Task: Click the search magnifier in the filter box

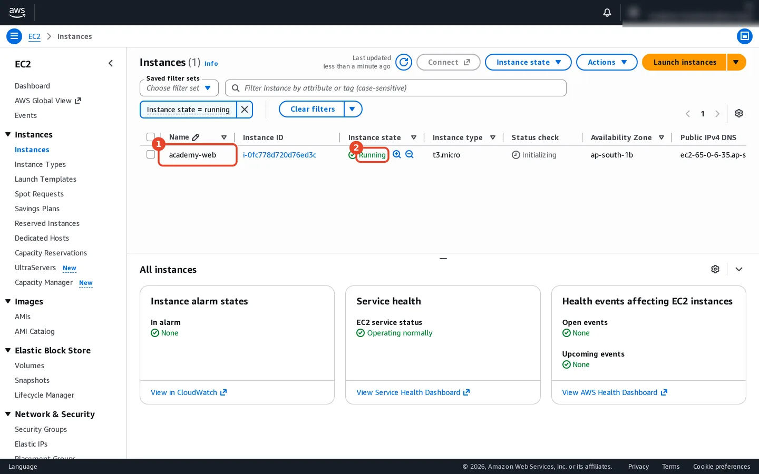Action: 236,88
